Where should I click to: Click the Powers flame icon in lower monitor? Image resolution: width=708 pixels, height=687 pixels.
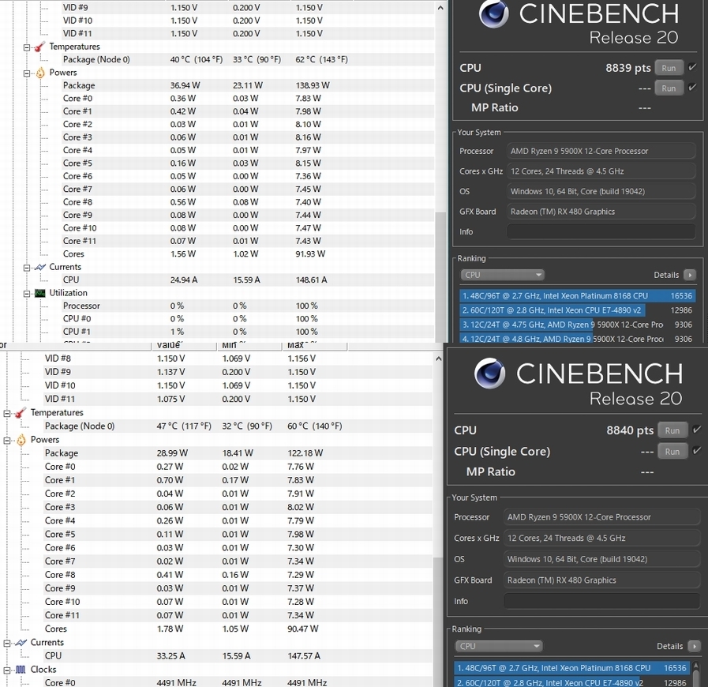[x=21, y=440]
